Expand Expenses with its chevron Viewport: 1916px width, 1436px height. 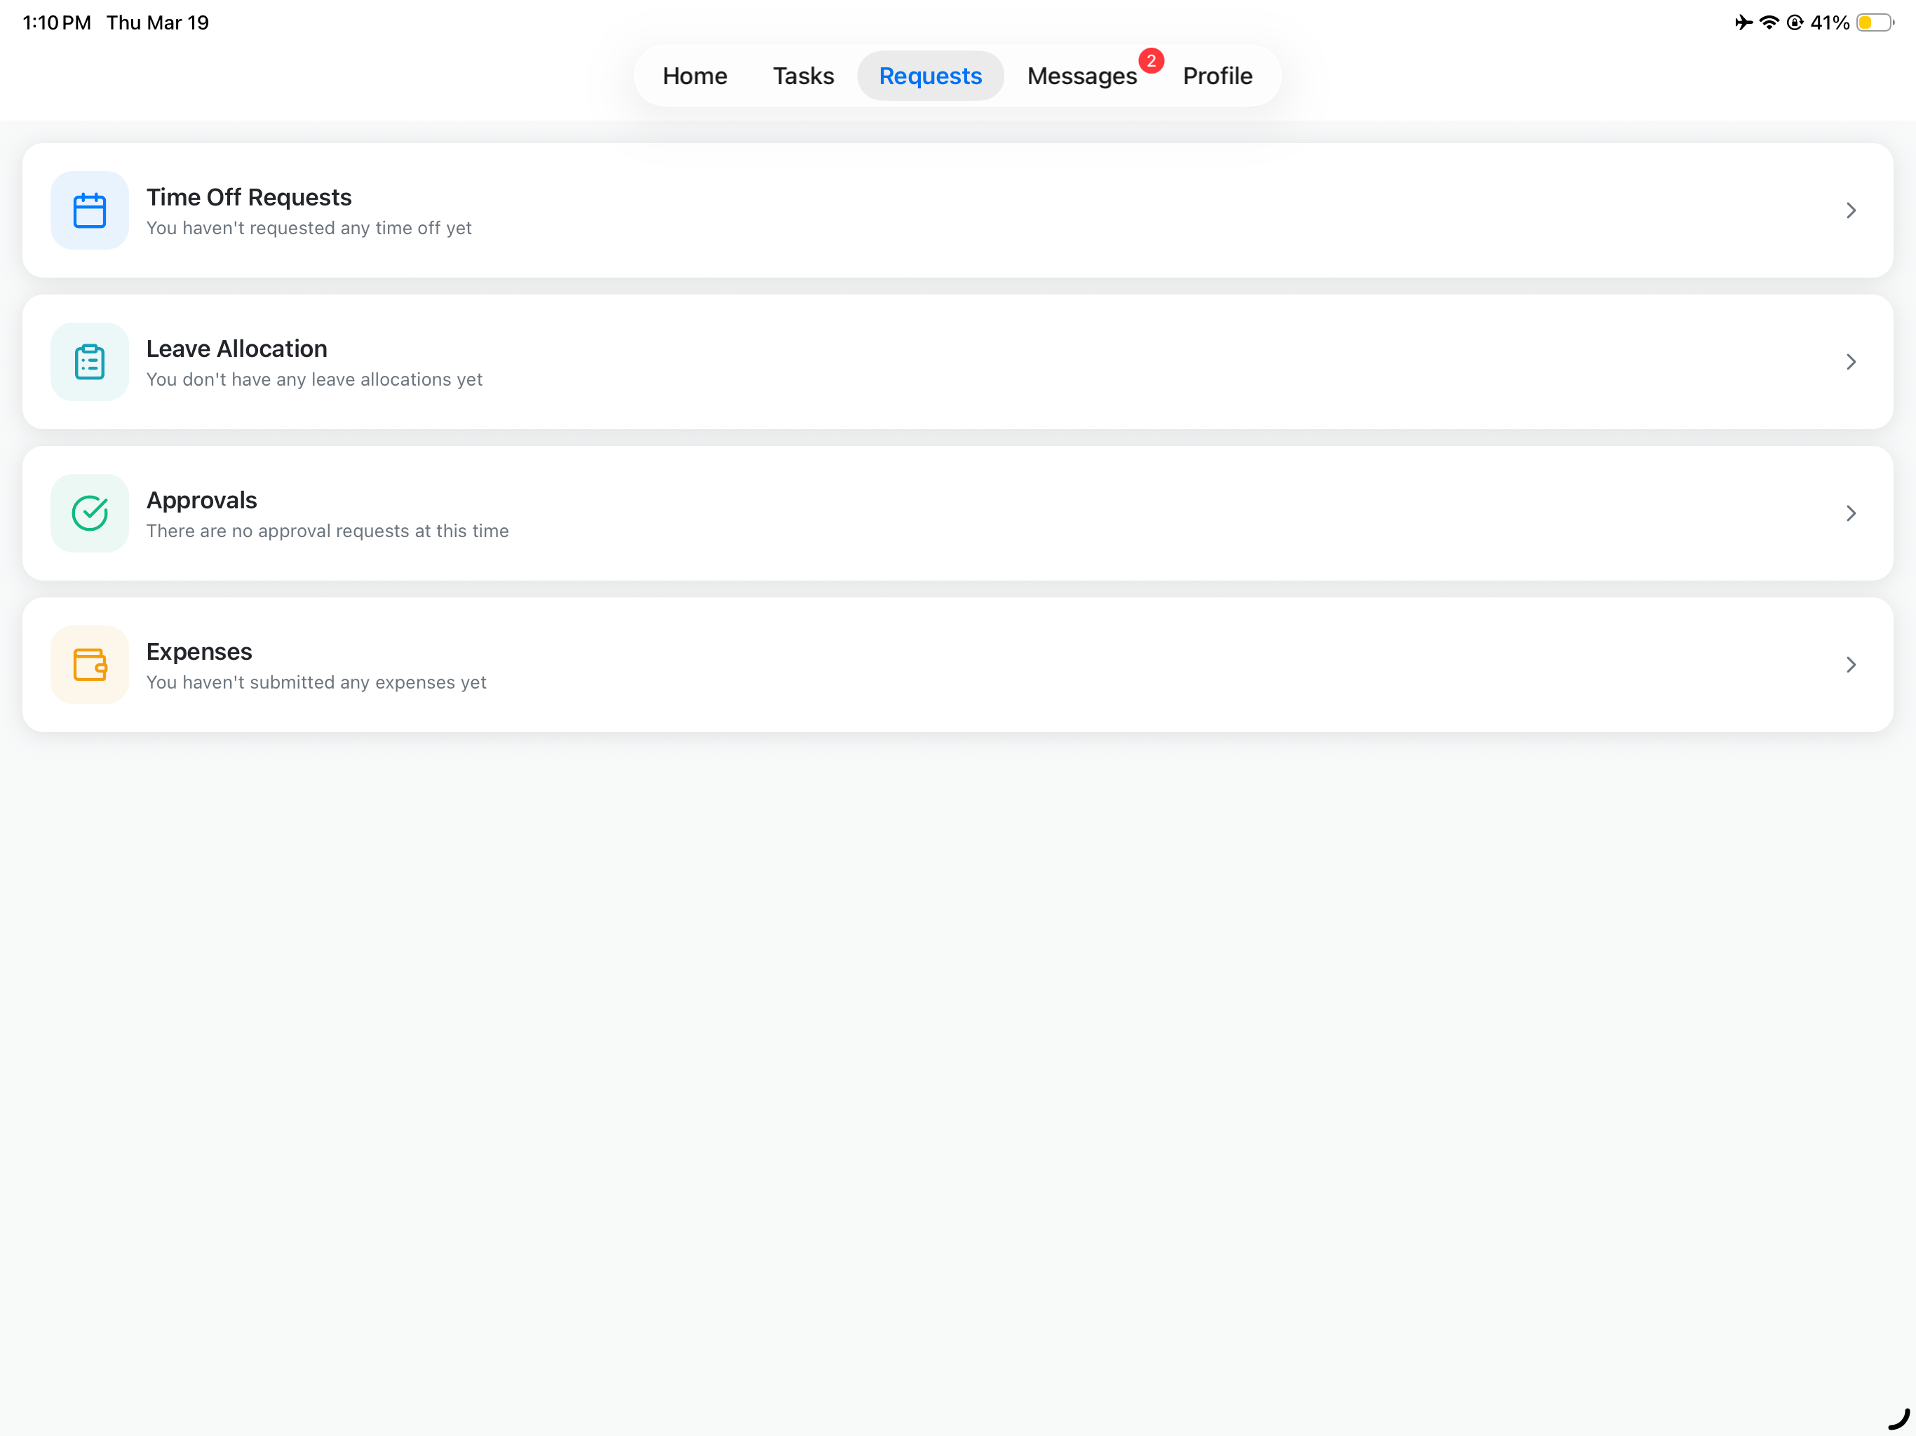[x=1850, y=665]
